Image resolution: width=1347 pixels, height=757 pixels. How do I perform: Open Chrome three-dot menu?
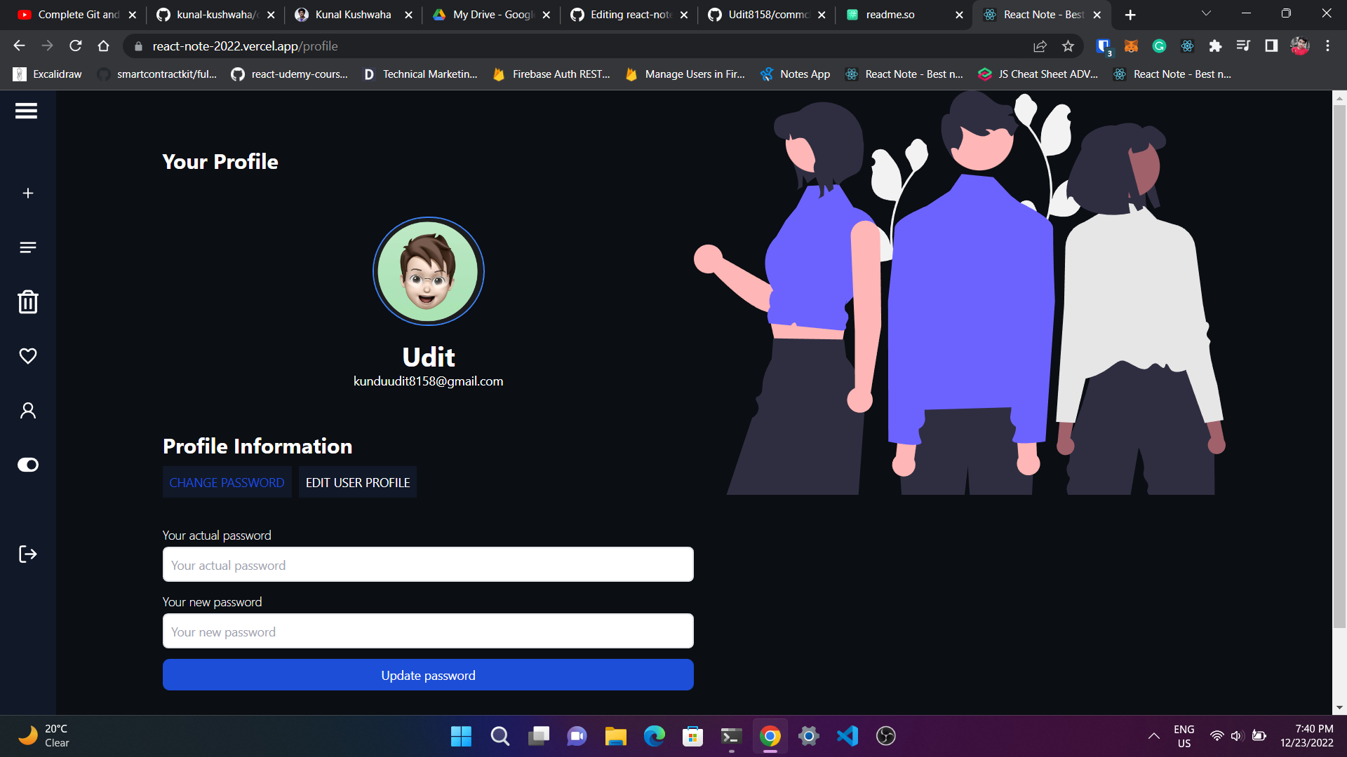pyautogui.click(x=1327, y=46)
